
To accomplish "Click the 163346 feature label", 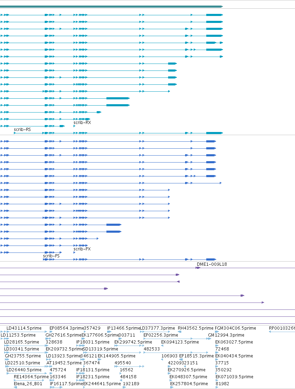I will coord(58,377).
